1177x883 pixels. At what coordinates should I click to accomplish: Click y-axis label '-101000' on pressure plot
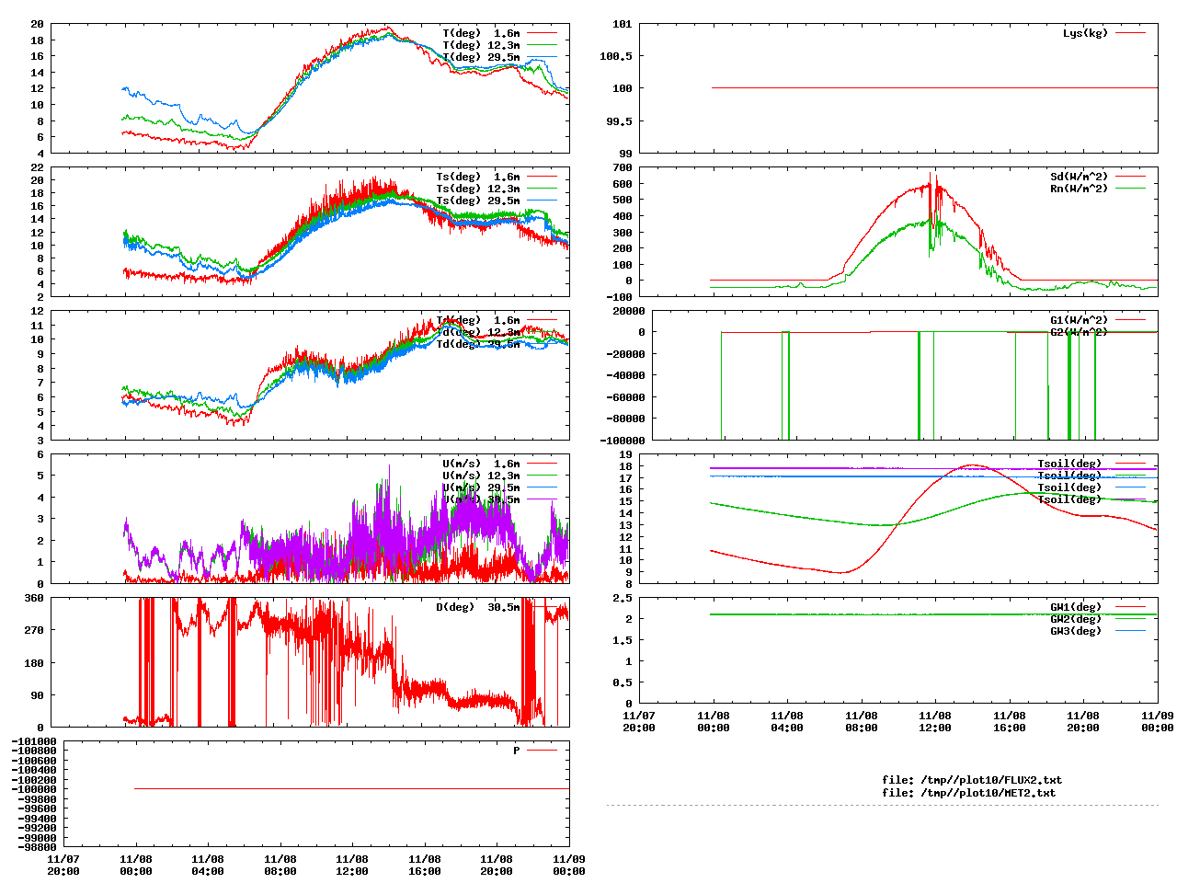(x=34, y=741)
